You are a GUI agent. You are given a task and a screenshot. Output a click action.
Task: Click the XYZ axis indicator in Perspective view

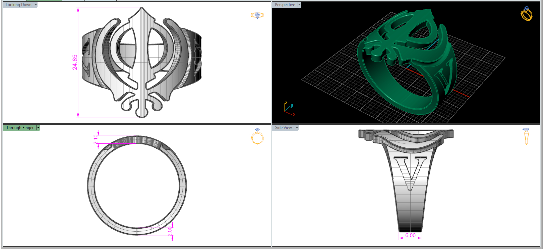[289, 109]
